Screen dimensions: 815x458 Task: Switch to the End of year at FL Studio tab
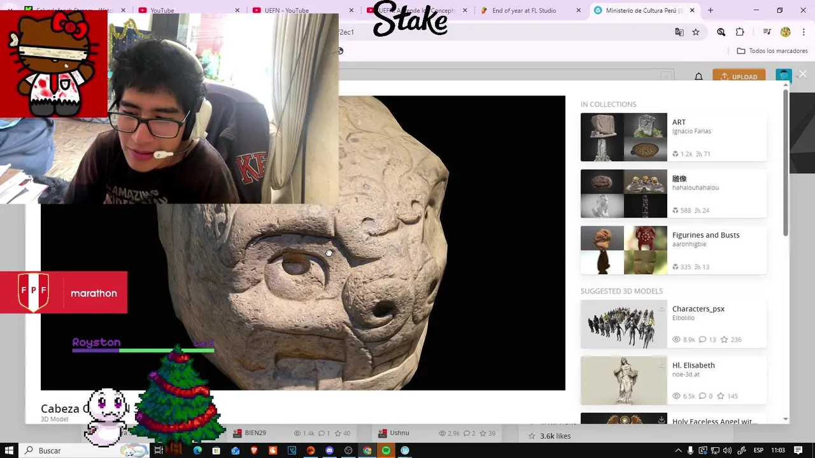(524, 10)
